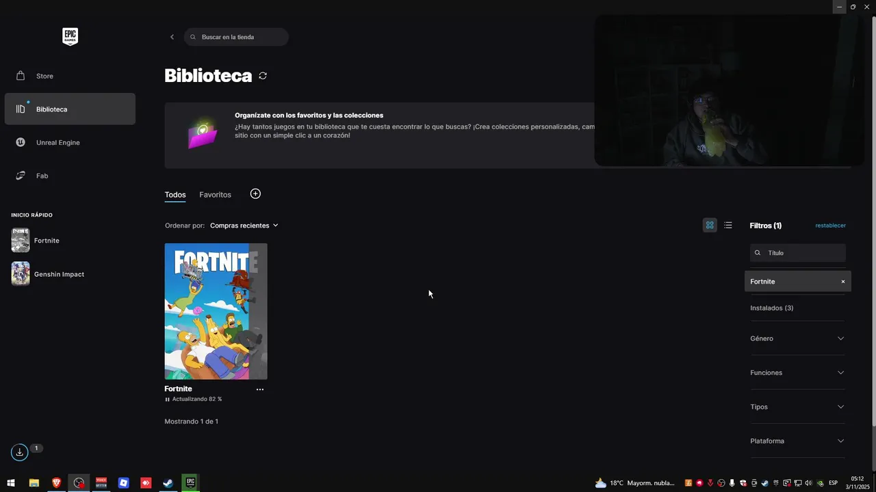Click the organize favorites banner folder icon

pyautogui.click(x=203, y=134)
